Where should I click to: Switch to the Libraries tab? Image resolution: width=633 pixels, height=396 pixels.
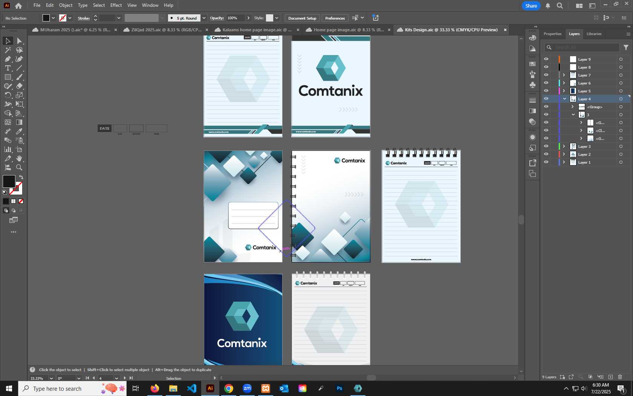pos(594,34)
